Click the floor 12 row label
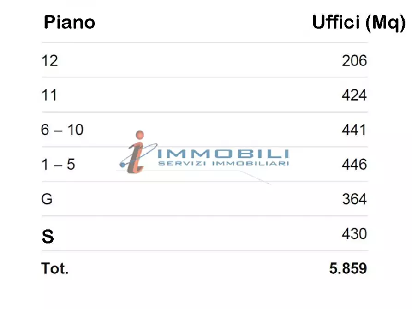Screen dimensions: 412x309 [50, 60]
